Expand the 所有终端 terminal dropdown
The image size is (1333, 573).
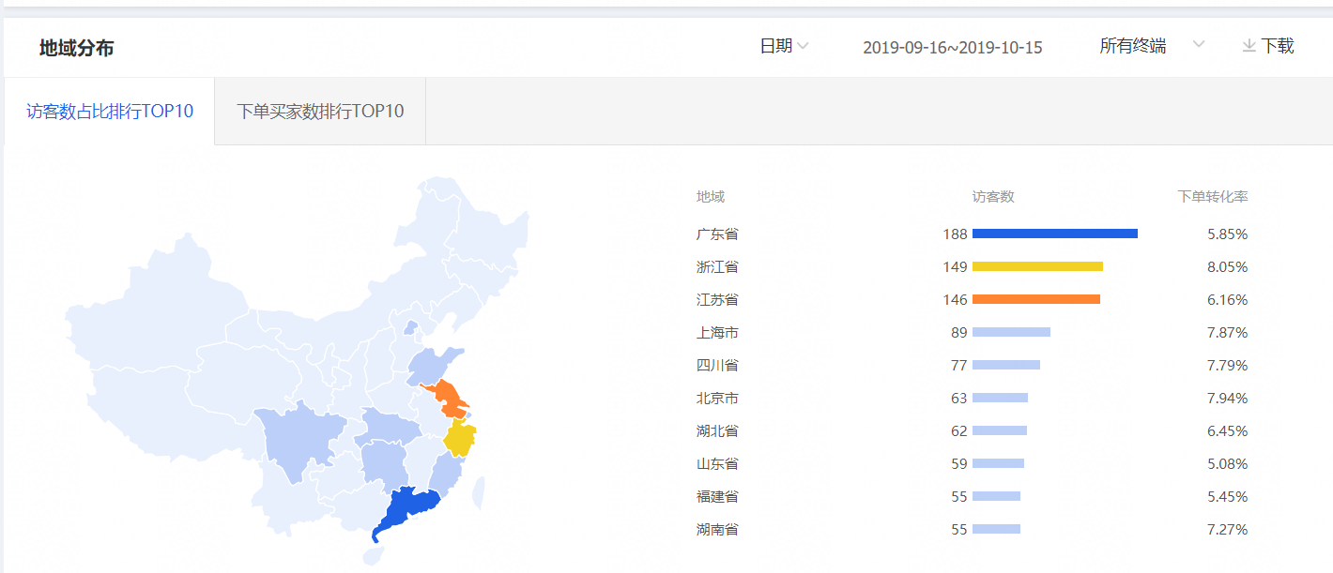tap(1133, 46)
